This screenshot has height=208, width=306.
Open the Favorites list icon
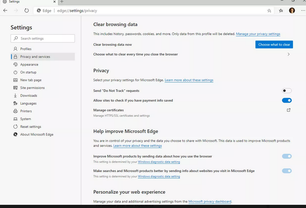[x=281, y=10]
